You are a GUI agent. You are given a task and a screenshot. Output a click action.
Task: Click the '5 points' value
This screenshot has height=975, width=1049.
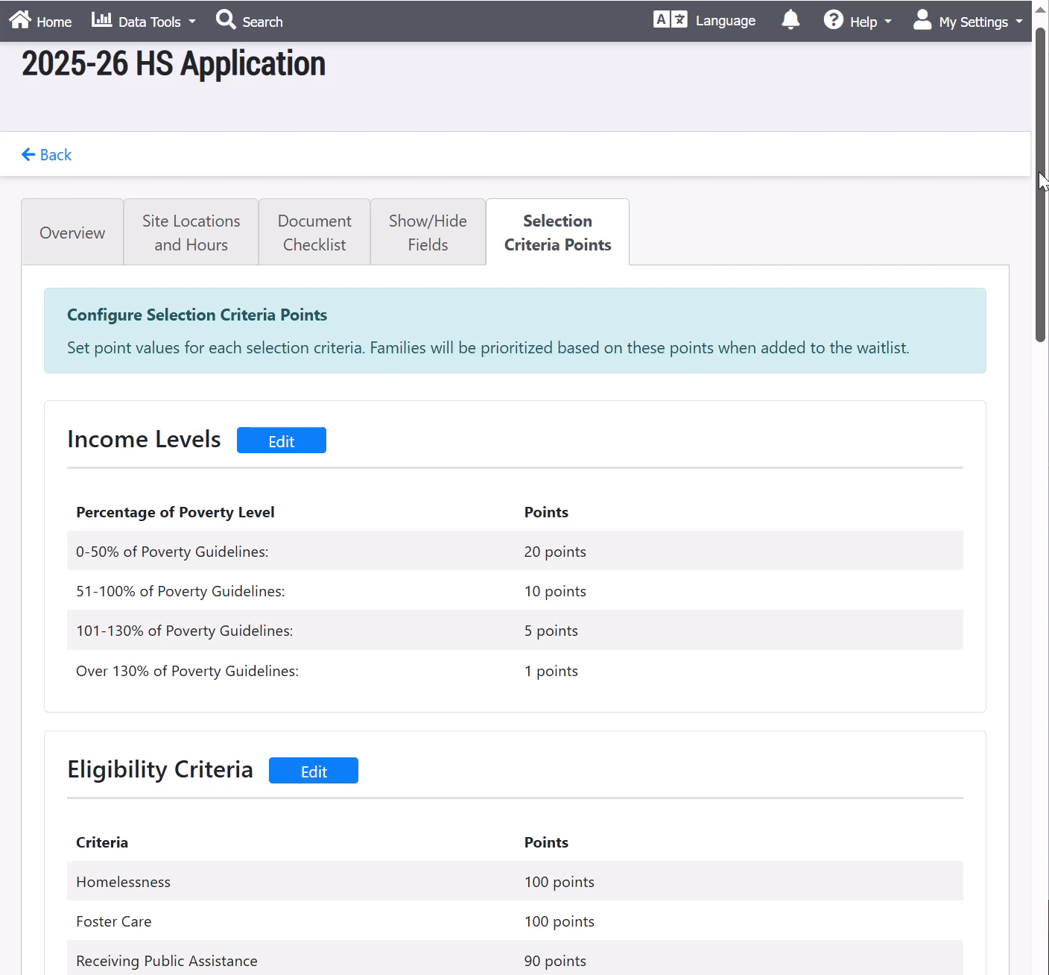click(x=551, y=631)
